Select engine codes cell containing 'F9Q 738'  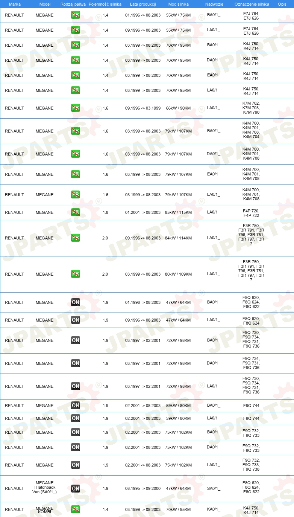click(x=251, y=465)
